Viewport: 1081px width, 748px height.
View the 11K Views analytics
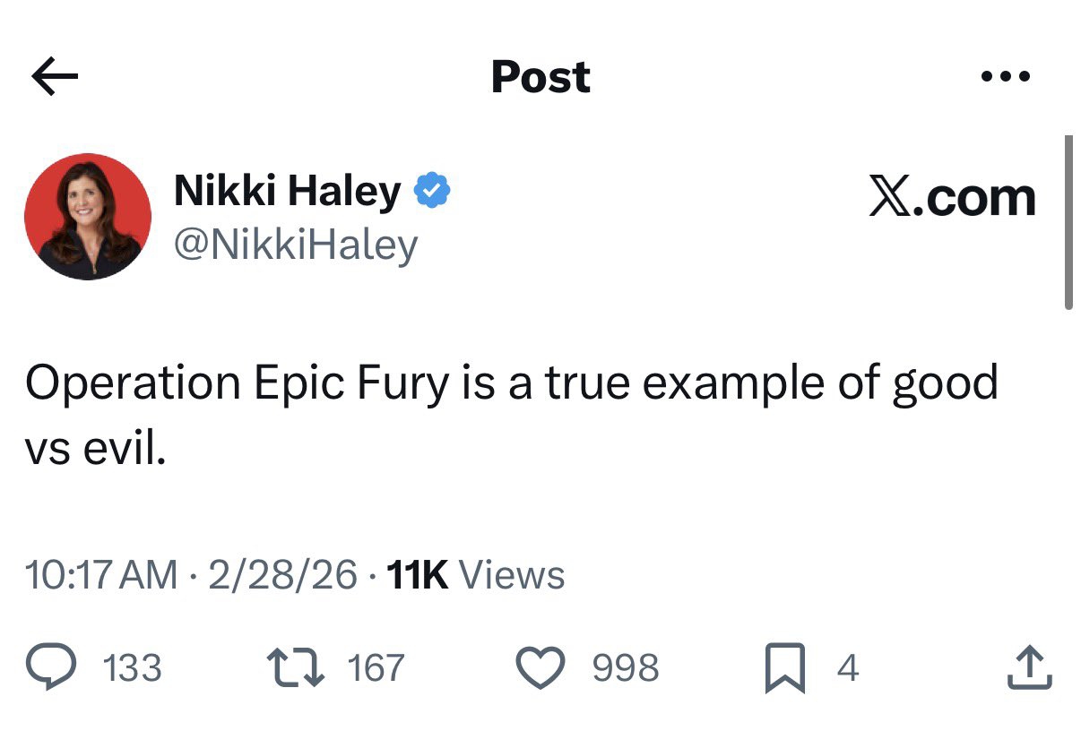click(475, 574)
